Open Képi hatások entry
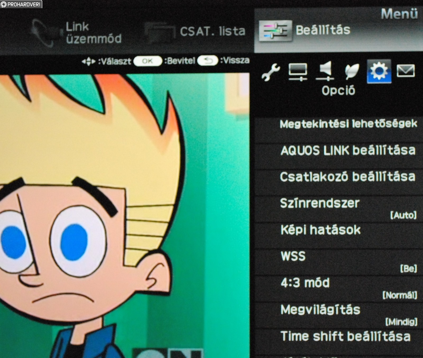This screenshot has height=358, width=423. click(x=338, y=235)
